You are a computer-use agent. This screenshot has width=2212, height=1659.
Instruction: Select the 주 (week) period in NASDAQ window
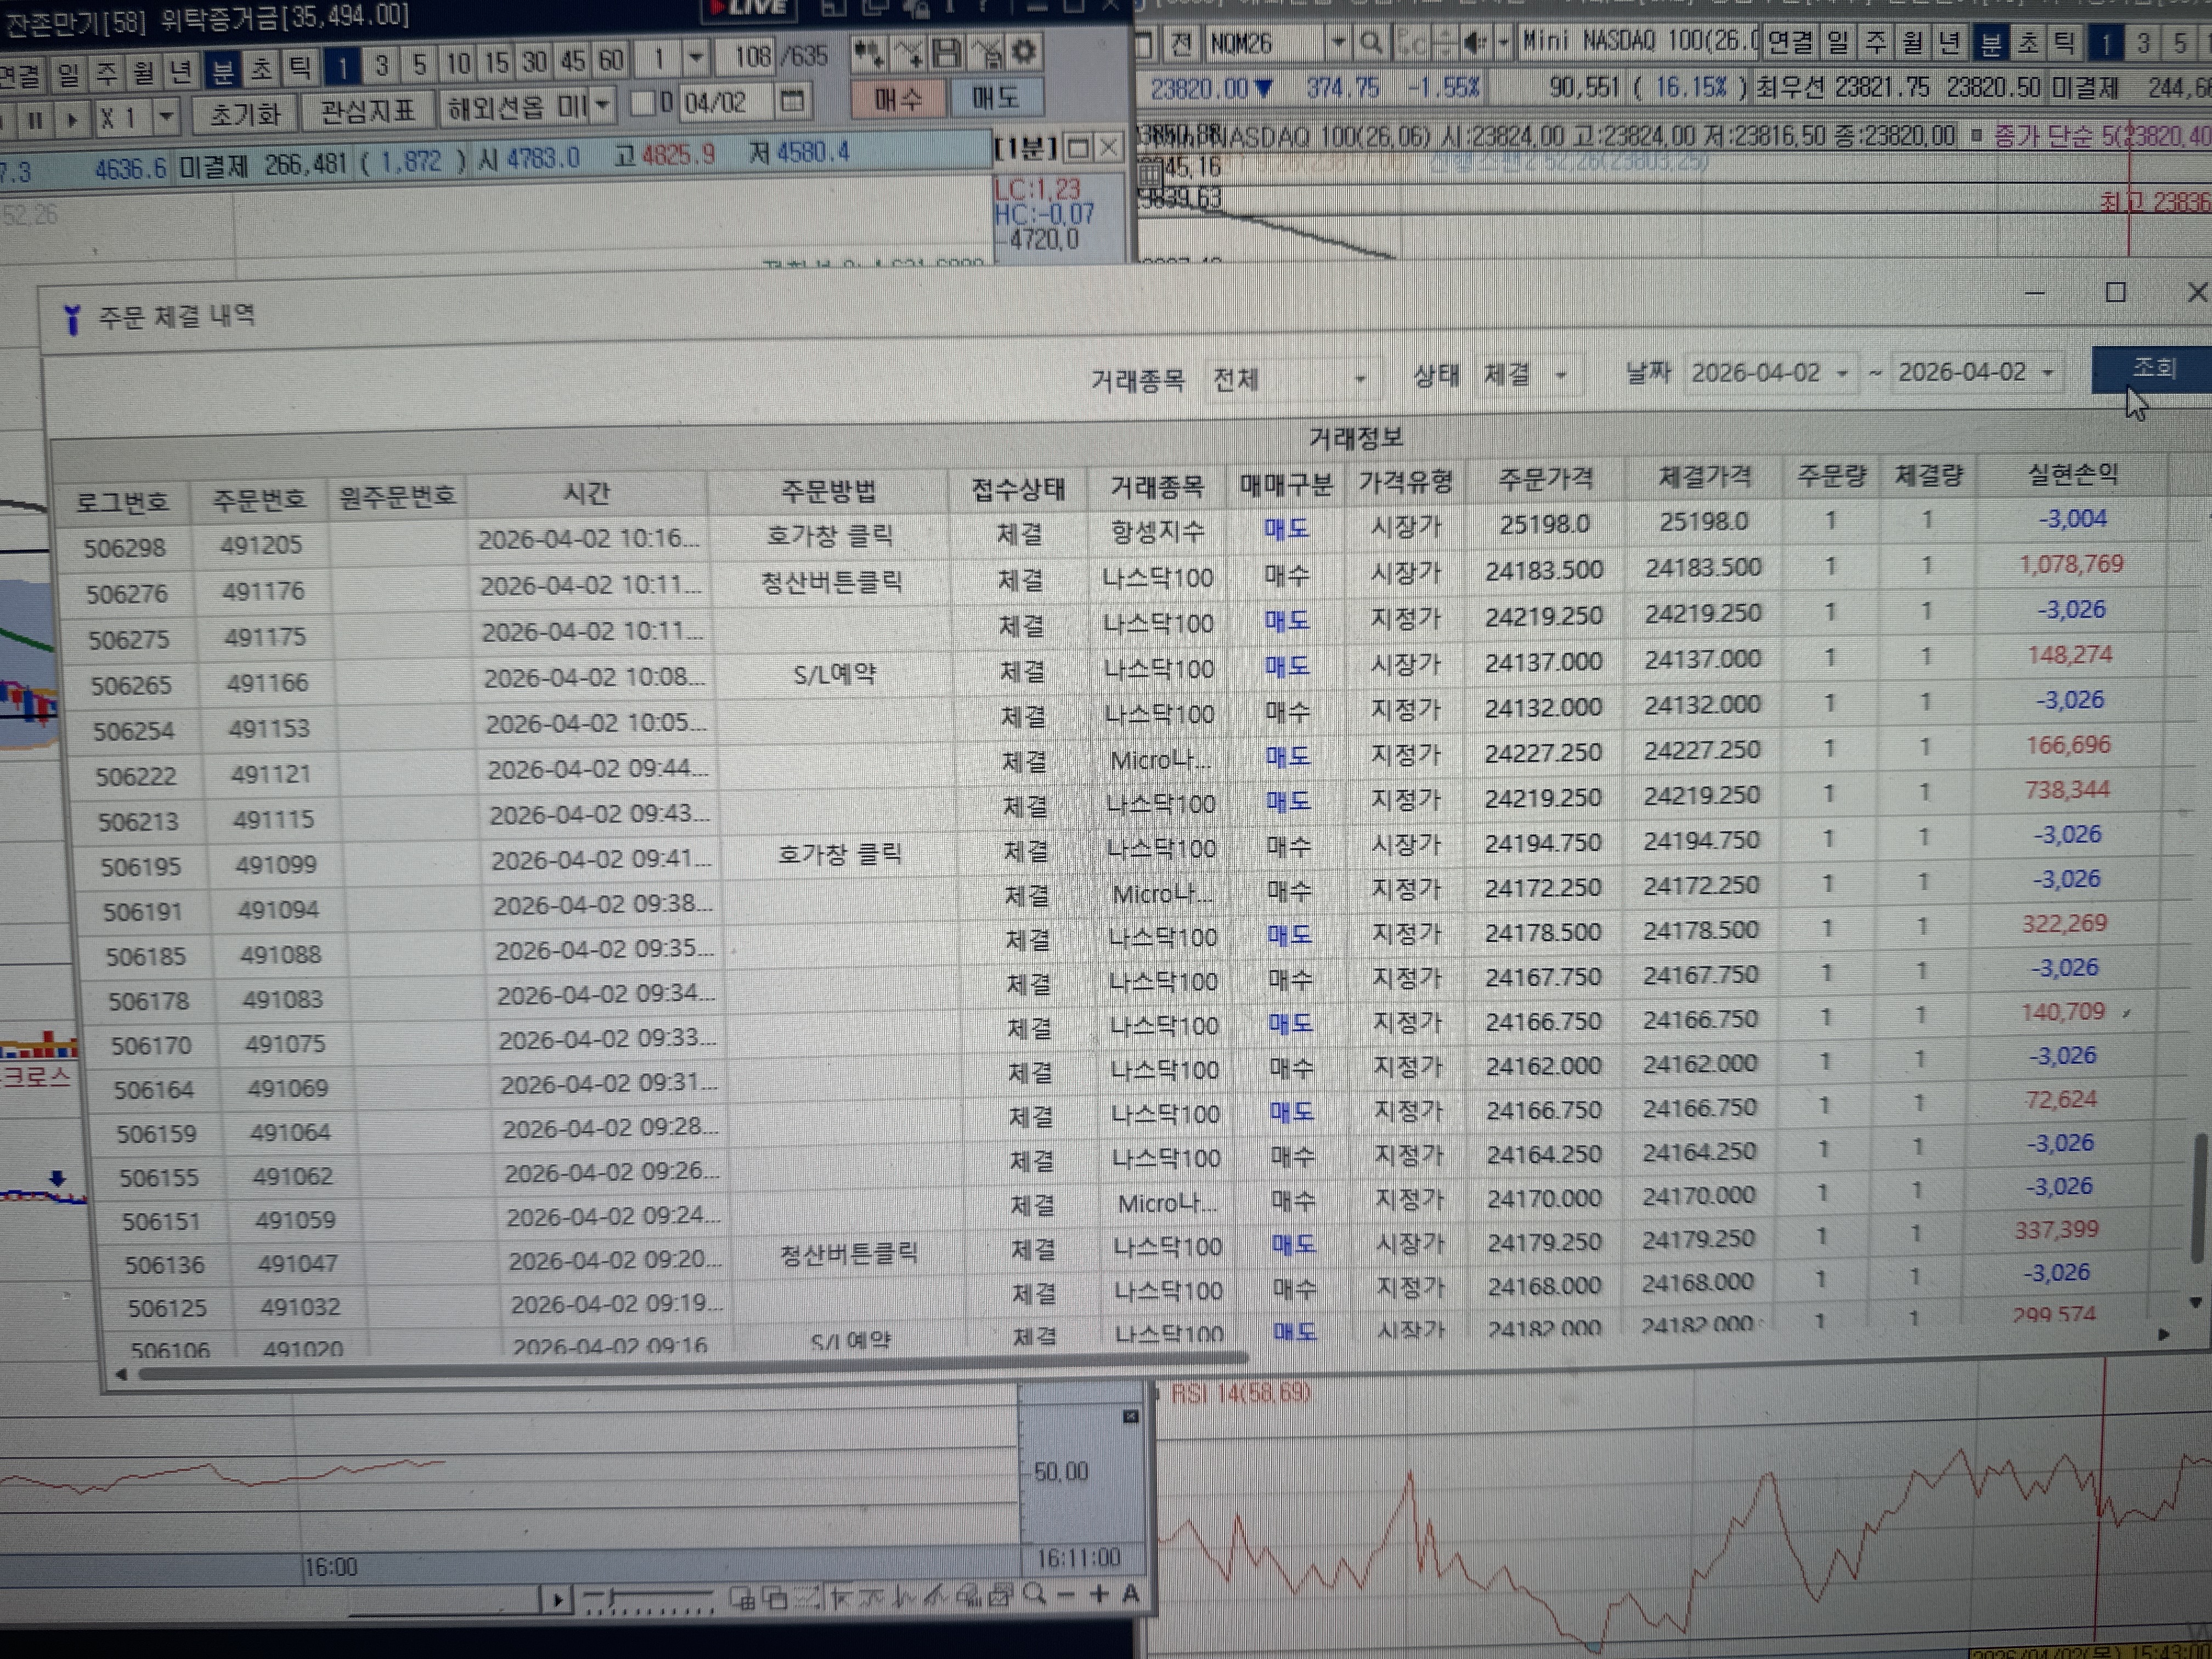point(1876,42)
